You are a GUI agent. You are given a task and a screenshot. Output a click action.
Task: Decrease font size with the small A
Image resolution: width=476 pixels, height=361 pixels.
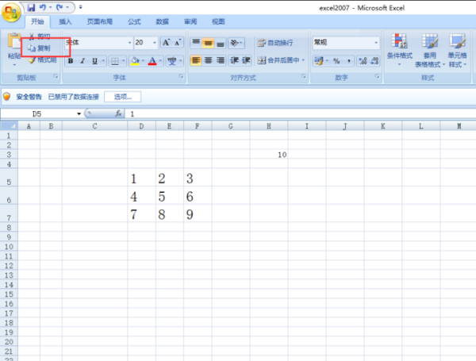coord(178,43)
